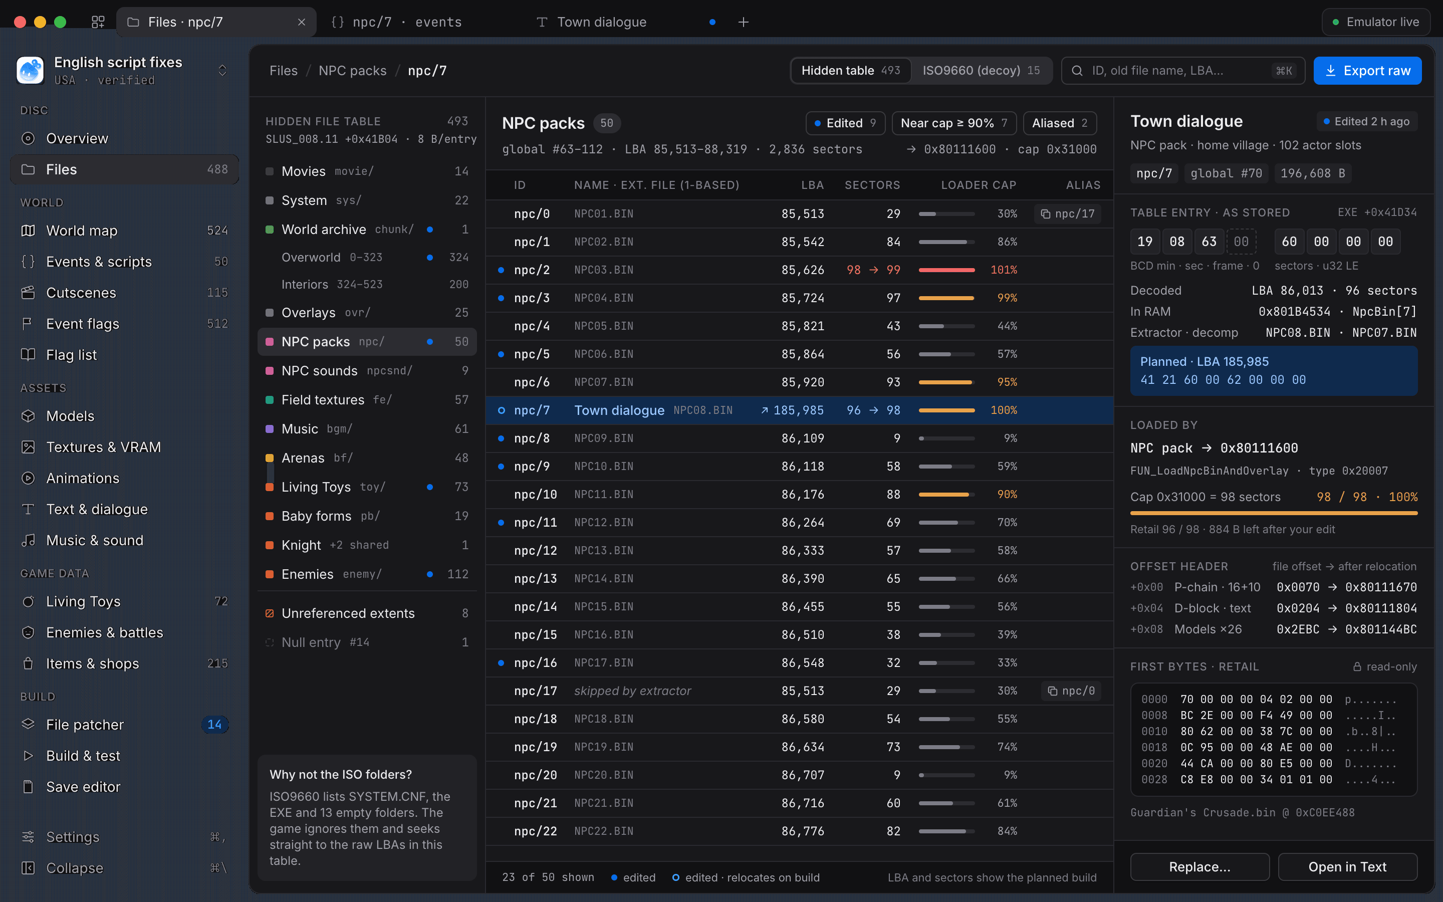The width and height of the screenshot is (1443, 902).
Task: Select the Interiors 324–523 sub-item
Action: [x=367, y=285]
